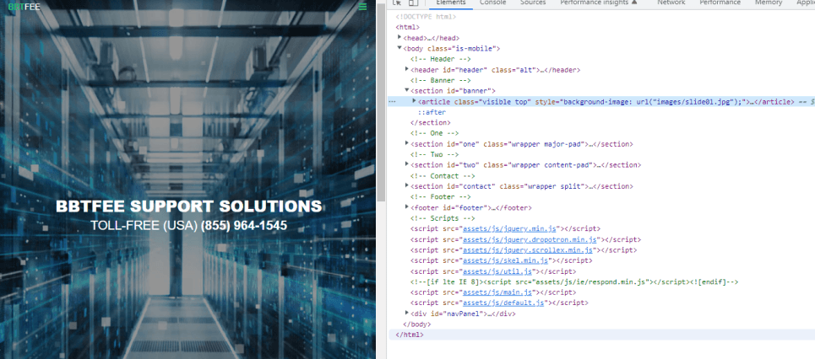Viewport: 815px width, 359px height.
Task: Collapse the section id="banner" node
Action: (407, 90)
